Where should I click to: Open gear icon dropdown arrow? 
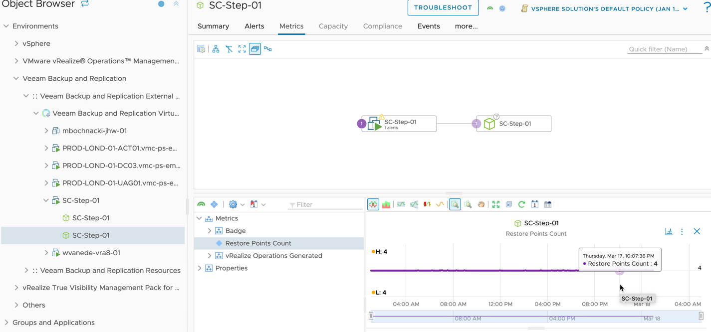242,205
